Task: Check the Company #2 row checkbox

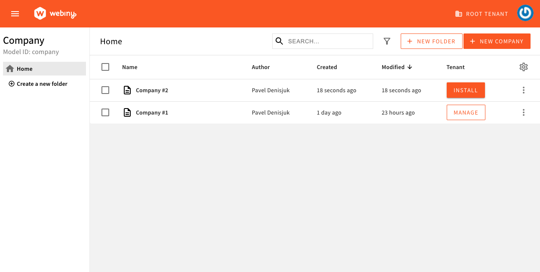Action: pyautogui.click(x=105, y=90)
